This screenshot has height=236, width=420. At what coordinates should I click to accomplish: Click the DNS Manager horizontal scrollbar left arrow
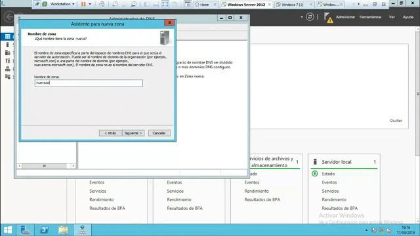point(19,166)
